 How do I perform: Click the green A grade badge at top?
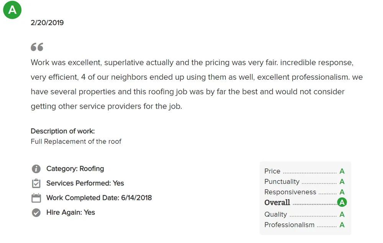point(12,10)
